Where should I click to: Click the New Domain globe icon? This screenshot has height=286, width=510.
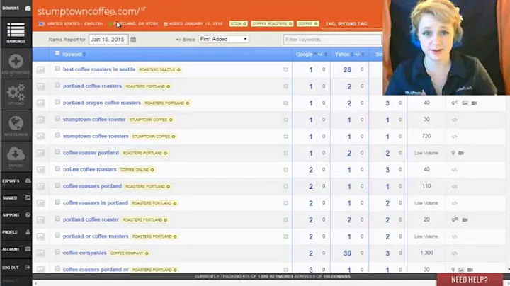point(16,123)
